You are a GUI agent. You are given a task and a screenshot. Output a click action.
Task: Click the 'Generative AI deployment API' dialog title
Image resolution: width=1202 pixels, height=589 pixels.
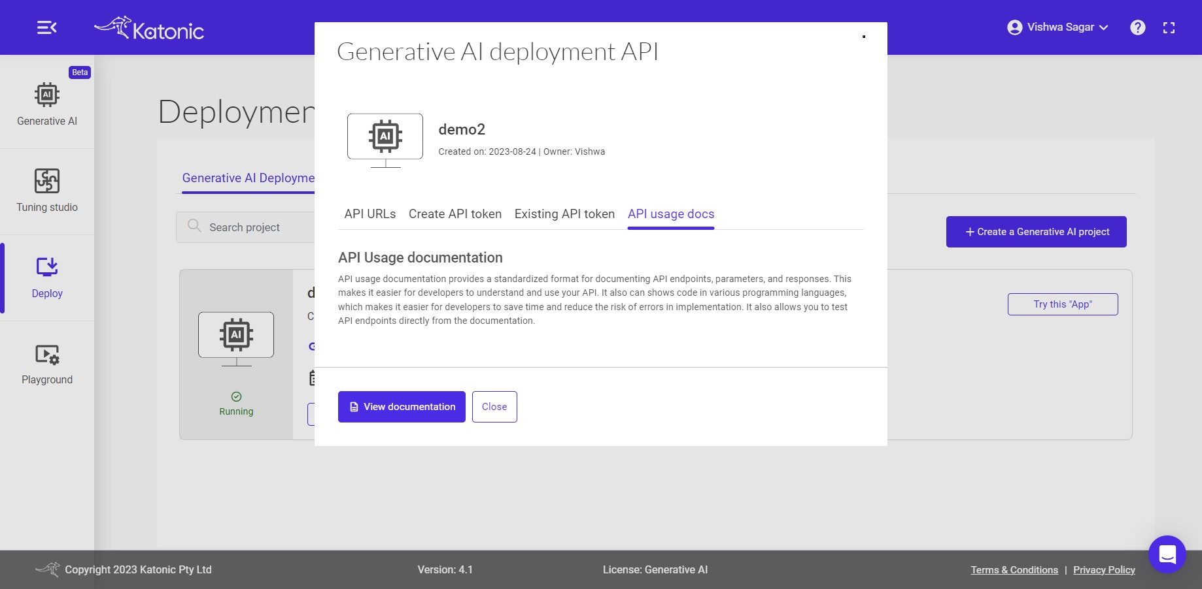[x=498, y=52]
